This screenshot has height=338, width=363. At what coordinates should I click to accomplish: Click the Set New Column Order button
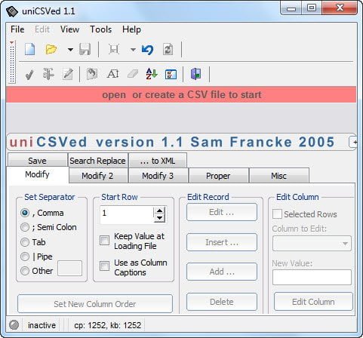click(x=95, y=304)
